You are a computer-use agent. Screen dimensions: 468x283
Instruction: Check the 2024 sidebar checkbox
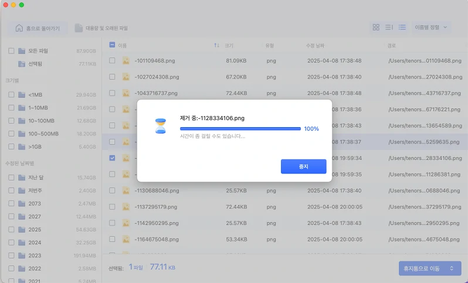[x=11, y=243]
